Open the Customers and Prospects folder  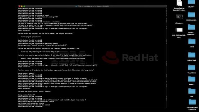(192, 102)
